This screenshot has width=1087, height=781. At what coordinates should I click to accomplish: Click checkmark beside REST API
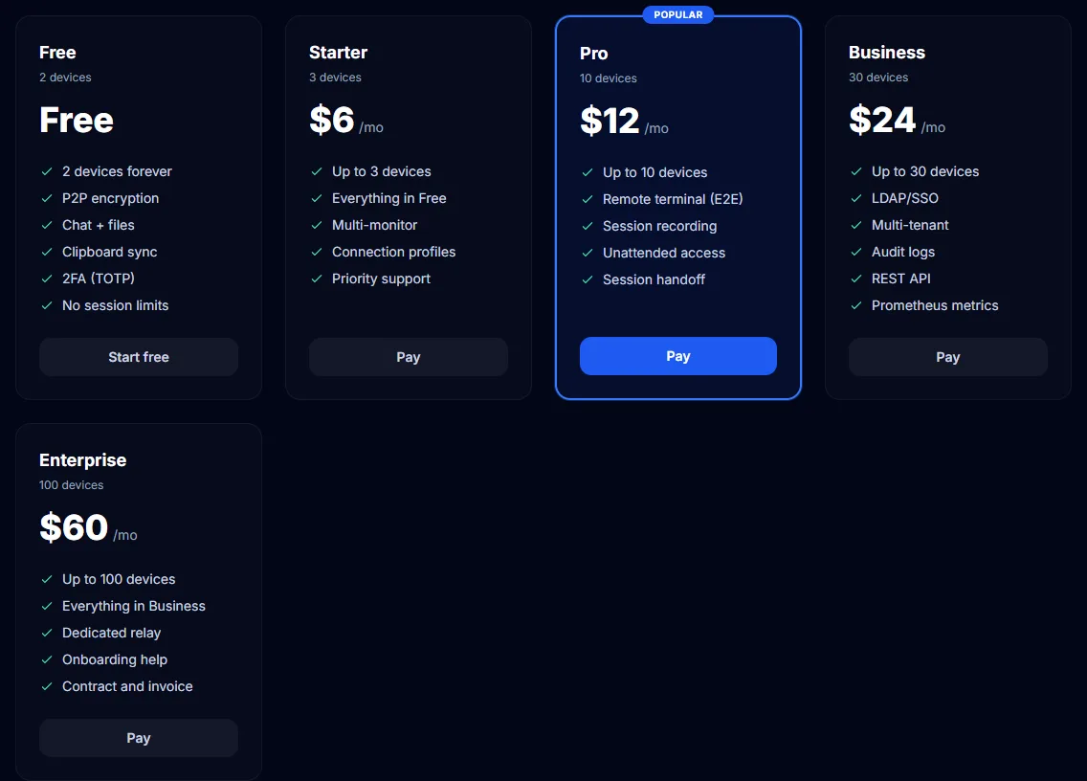click(856, 279)
